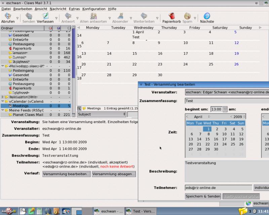
Task: Open the AmigaNIX start menu
Action: point(9,211)
